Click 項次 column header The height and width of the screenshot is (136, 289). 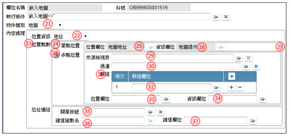(x=119, y=76)
